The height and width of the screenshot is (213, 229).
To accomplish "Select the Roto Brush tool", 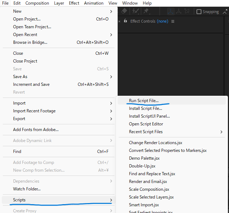I will (x=135, y=11).
